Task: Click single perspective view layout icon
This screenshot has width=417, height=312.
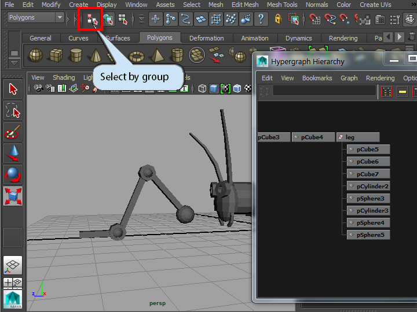Action: pos(13,265)
